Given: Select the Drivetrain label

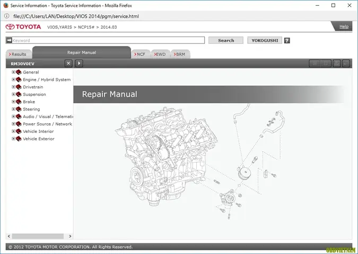Looking at the screenshot, I should point(33,87).
